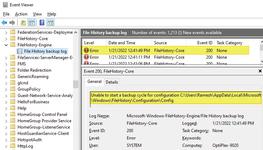
Task: Close the Event 200 preview pane
Action: pos(260,71)
